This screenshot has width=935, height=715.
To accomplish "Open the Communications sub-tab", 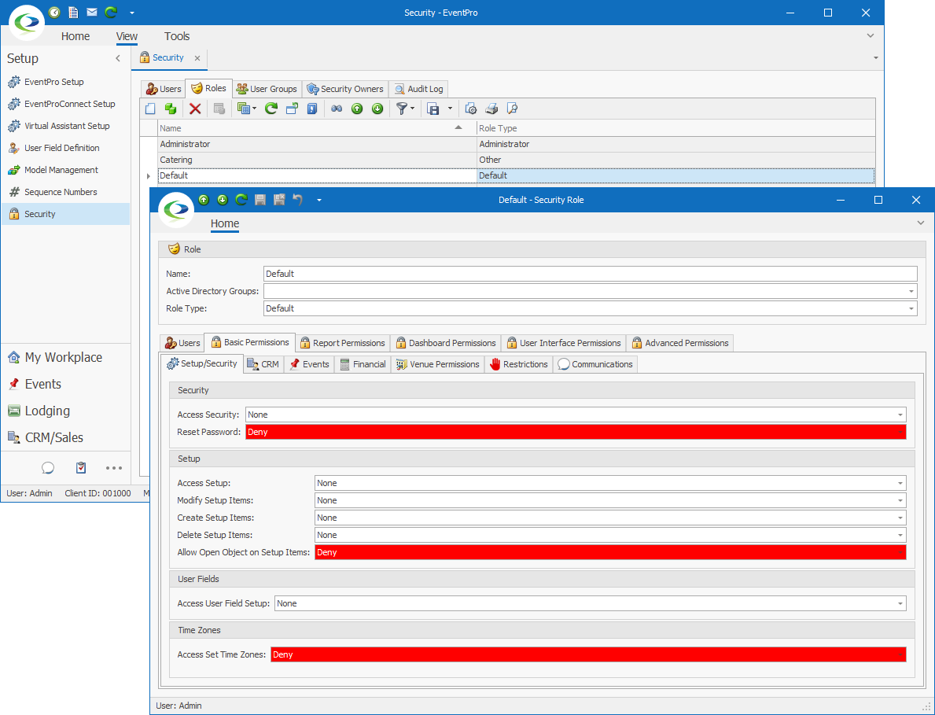I will (x=595, y=364).
